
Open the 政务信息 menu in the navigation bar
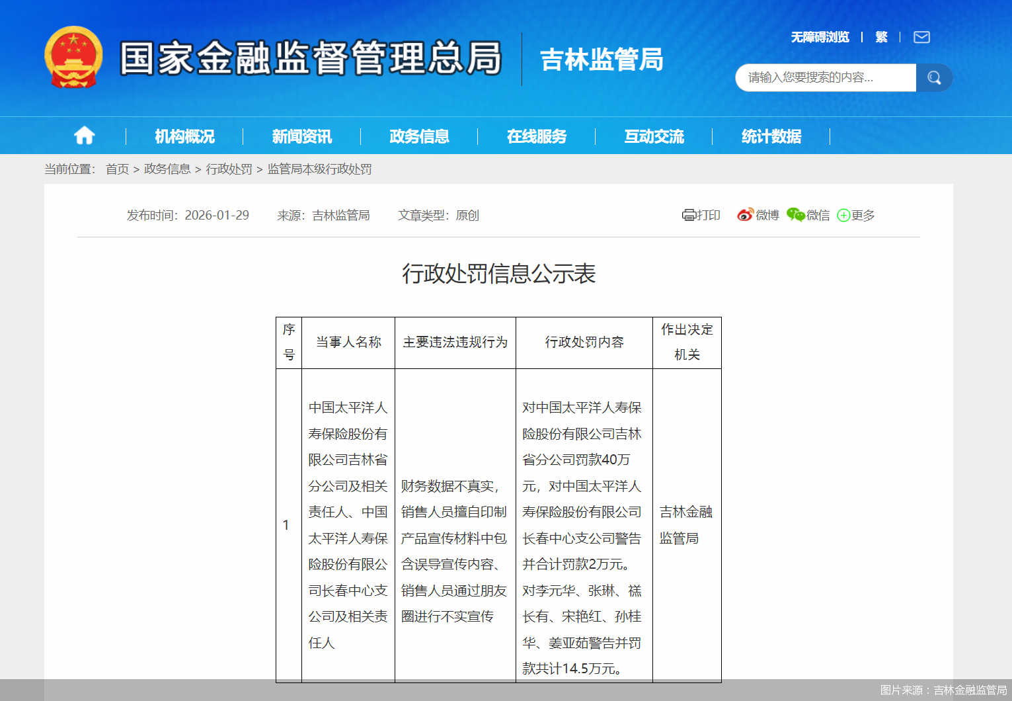click(419, 136)
